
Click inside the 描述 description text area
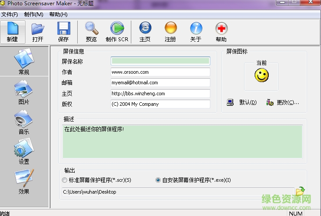182,142
